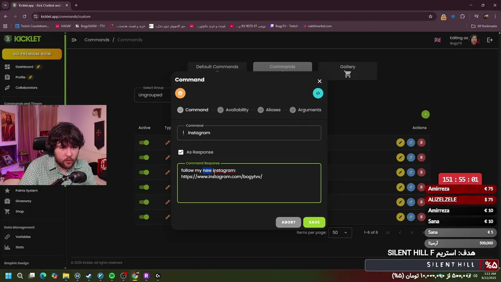Delete the first command row (red trash)

[421, 143]
